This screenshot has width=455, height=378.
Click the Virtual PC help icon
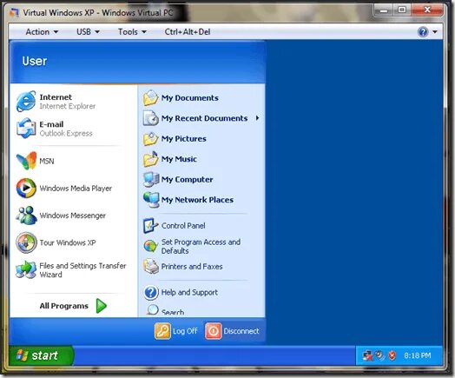(423, 31)
